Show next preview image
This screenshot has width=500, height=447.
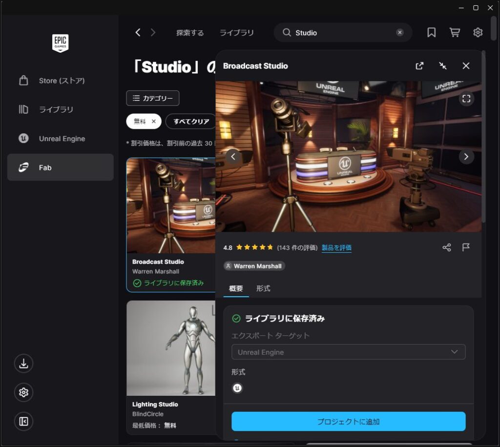point(466,157)
